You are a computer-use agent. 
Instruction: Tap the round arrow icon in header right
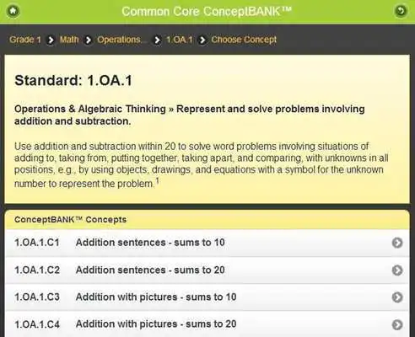point(402,11)
